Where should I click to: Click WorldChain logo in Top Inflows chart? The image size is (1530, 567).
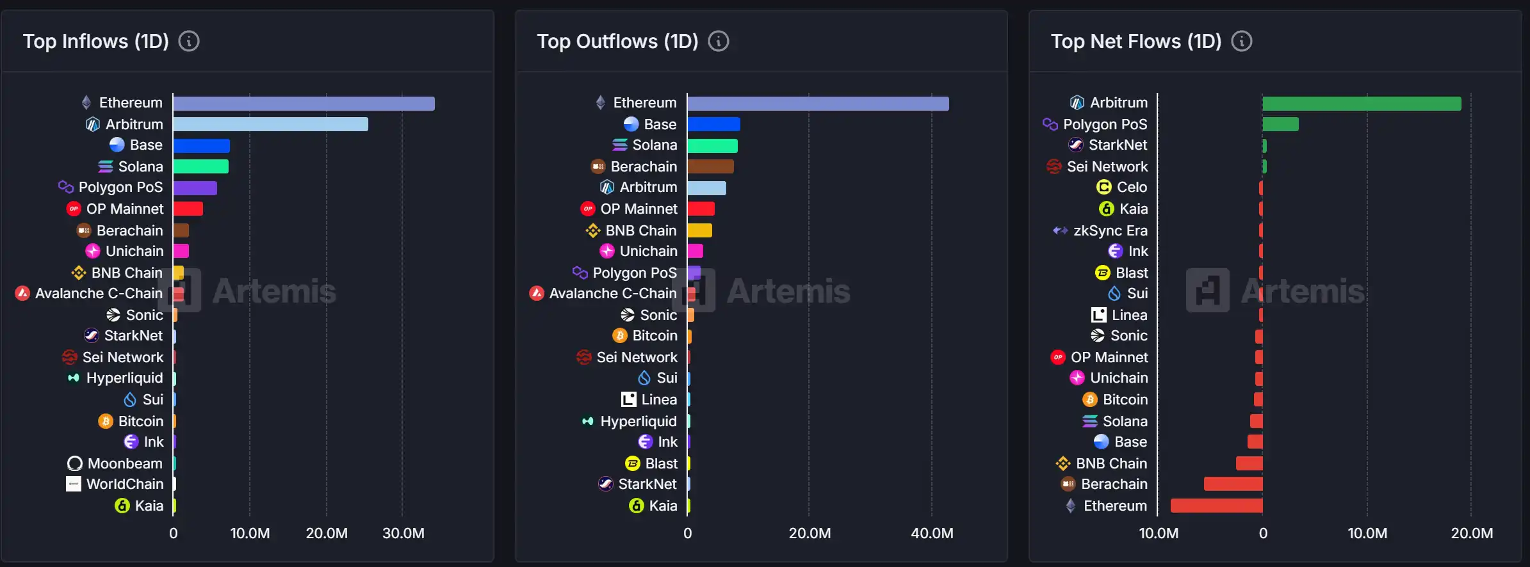(x=74, y=484)
